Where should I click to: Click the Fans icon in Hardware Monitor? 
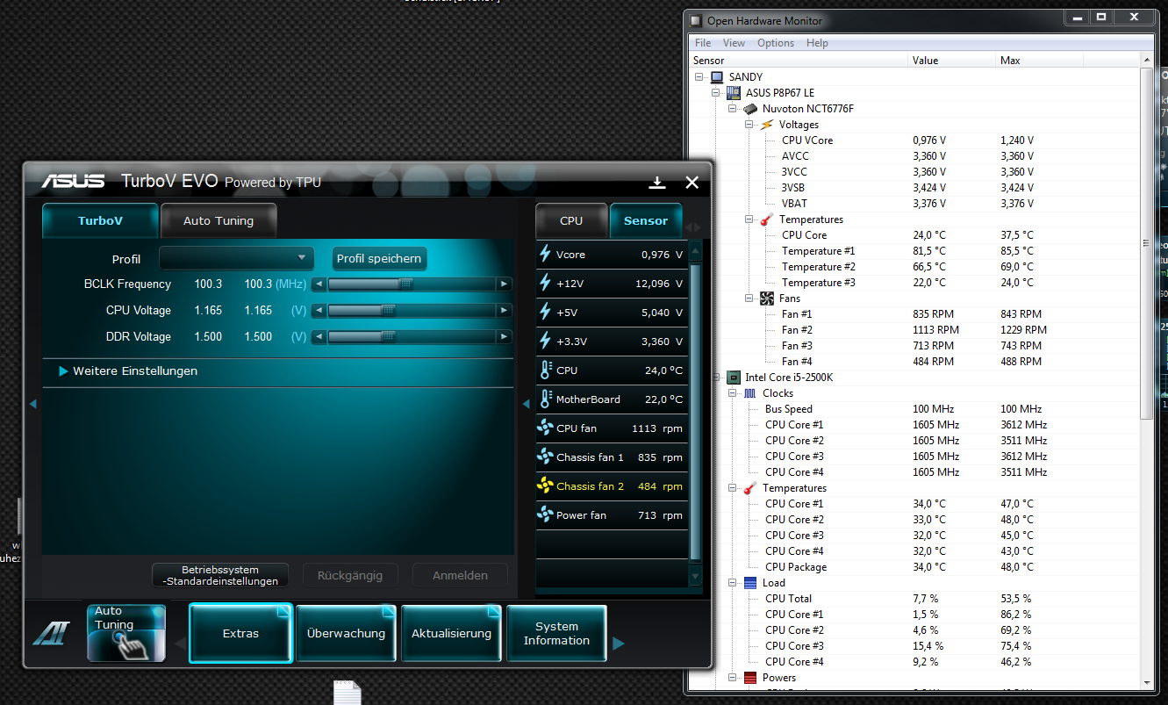[x=767, y=299]
